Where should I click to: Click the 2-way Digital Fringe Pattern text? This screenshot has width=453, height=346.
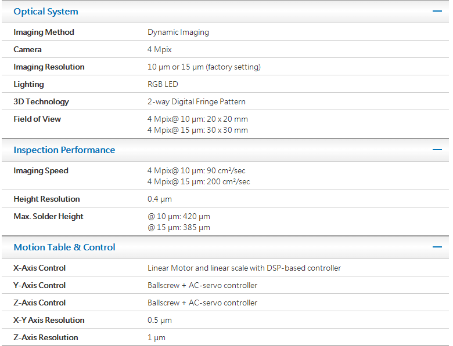point(196,102)
